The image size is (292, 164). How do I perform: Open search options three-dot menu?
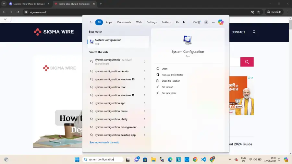point(213,22)
